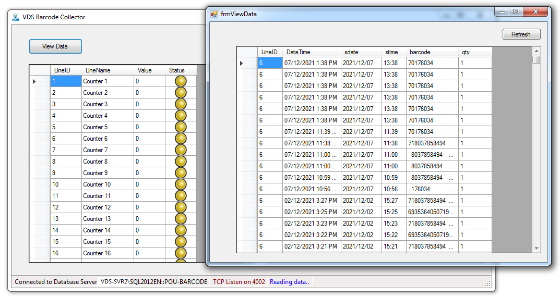Click the Counter 3 yellow status light

[181, 104]
